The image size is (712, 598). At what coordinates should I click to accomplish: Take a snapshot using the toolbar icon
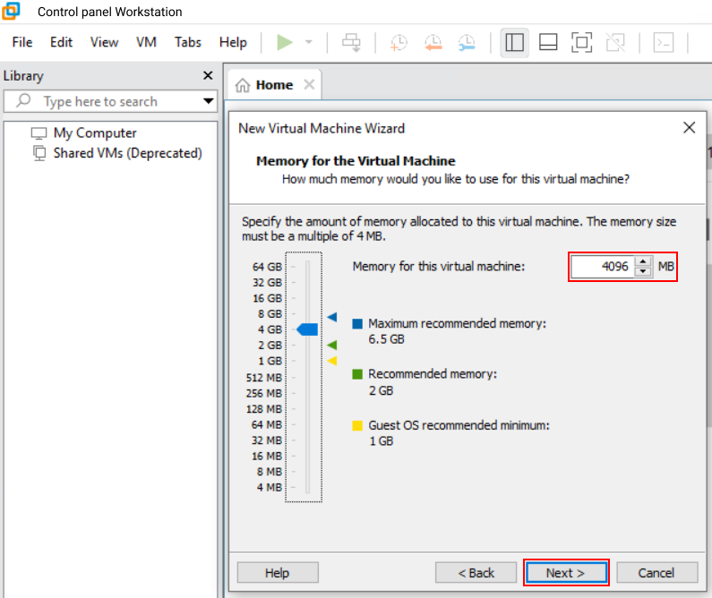coord(399,42)
